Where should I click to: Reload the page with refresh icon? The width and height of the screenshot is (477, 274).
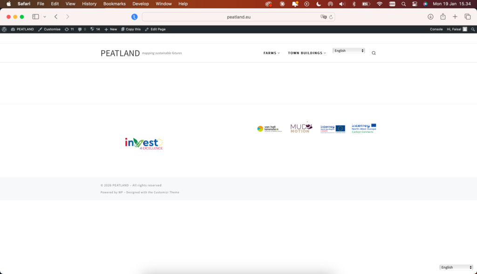tap(331, 17)
